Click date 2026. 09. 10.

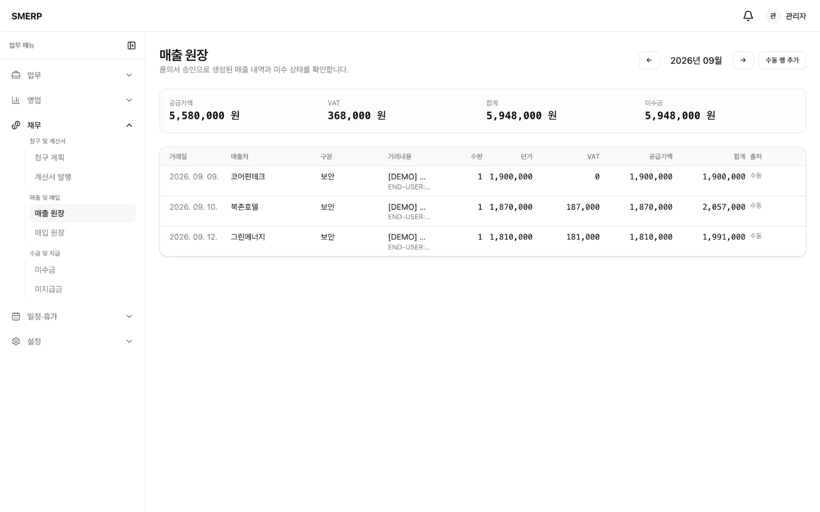193,207
